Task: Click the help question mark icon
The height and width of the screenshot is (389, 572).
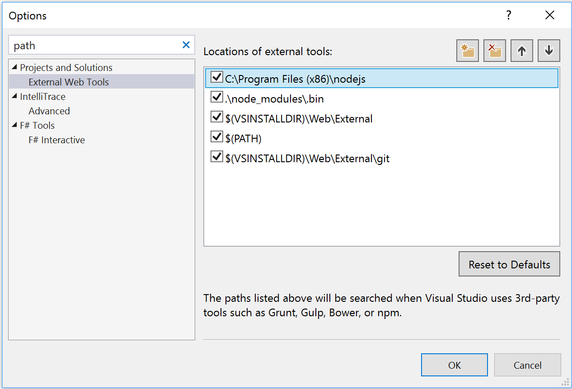Action: [509, 16]
